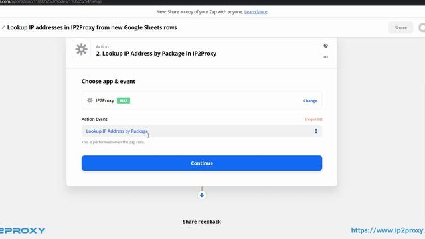Click the BETA badge

pos(124,100)
